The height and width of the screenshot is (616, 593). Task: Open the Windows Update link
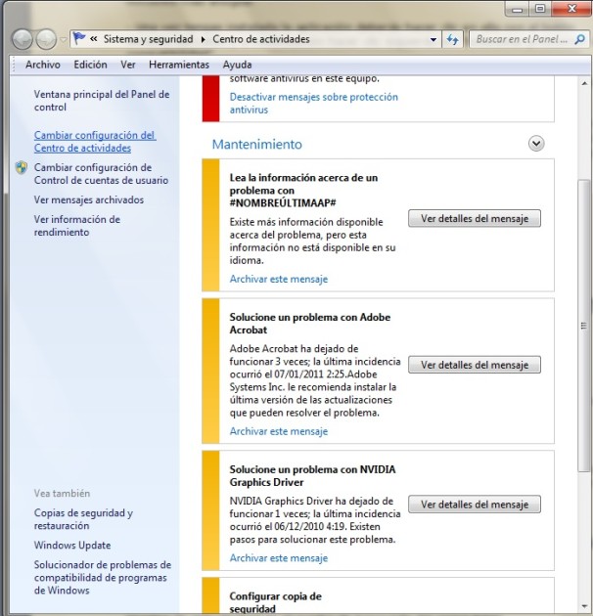(x=72, y=545)
